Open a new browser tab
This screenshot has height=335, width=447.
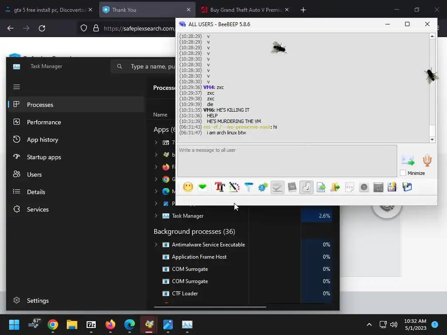(x=303, y=10)
